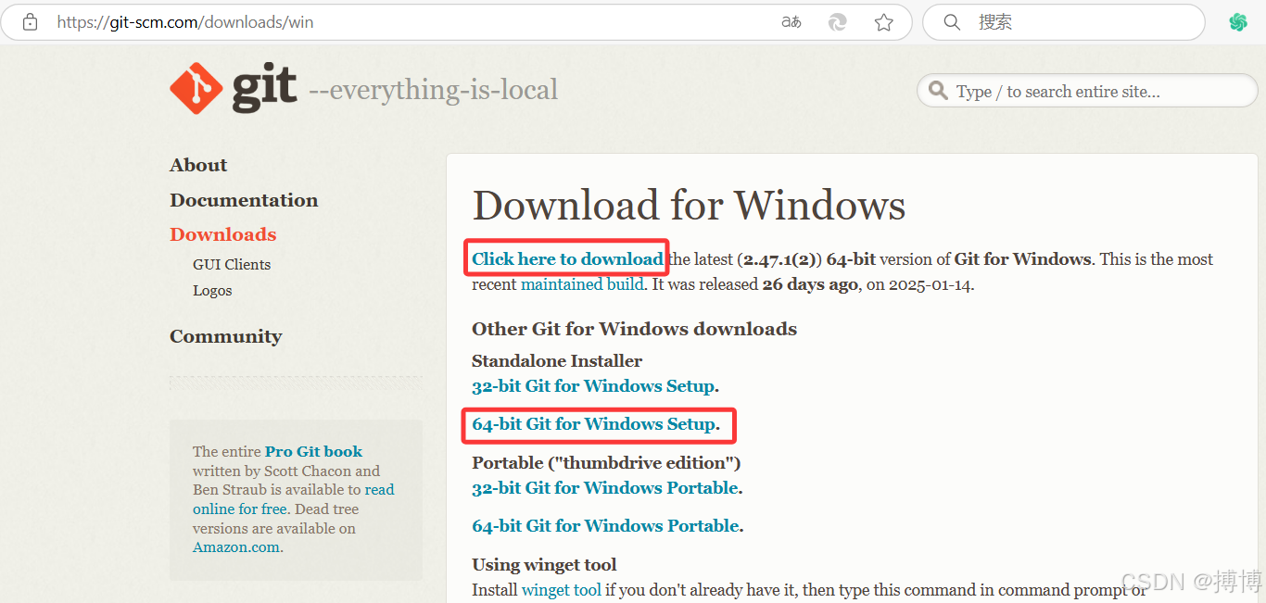
Task: Click the site search magnifier icon
Action: [x=939, y=91]
